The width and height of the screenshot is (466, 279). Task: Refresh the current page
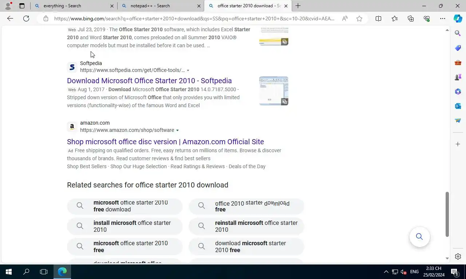click(x=26, y=19)
